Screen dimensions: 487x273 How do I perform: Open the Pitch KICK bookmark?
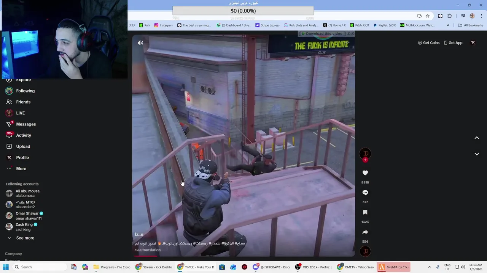coord(359,25)
